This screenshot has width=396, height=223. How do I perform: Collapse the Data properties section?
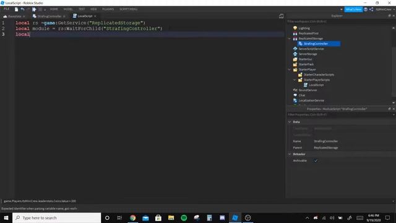click(290, 122)
